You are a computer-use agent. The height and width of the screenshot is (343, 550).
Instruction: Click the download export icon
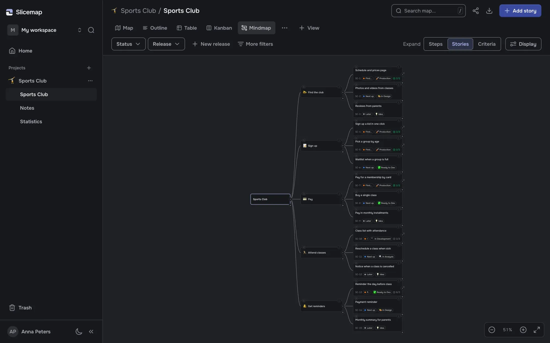(489, 11)
